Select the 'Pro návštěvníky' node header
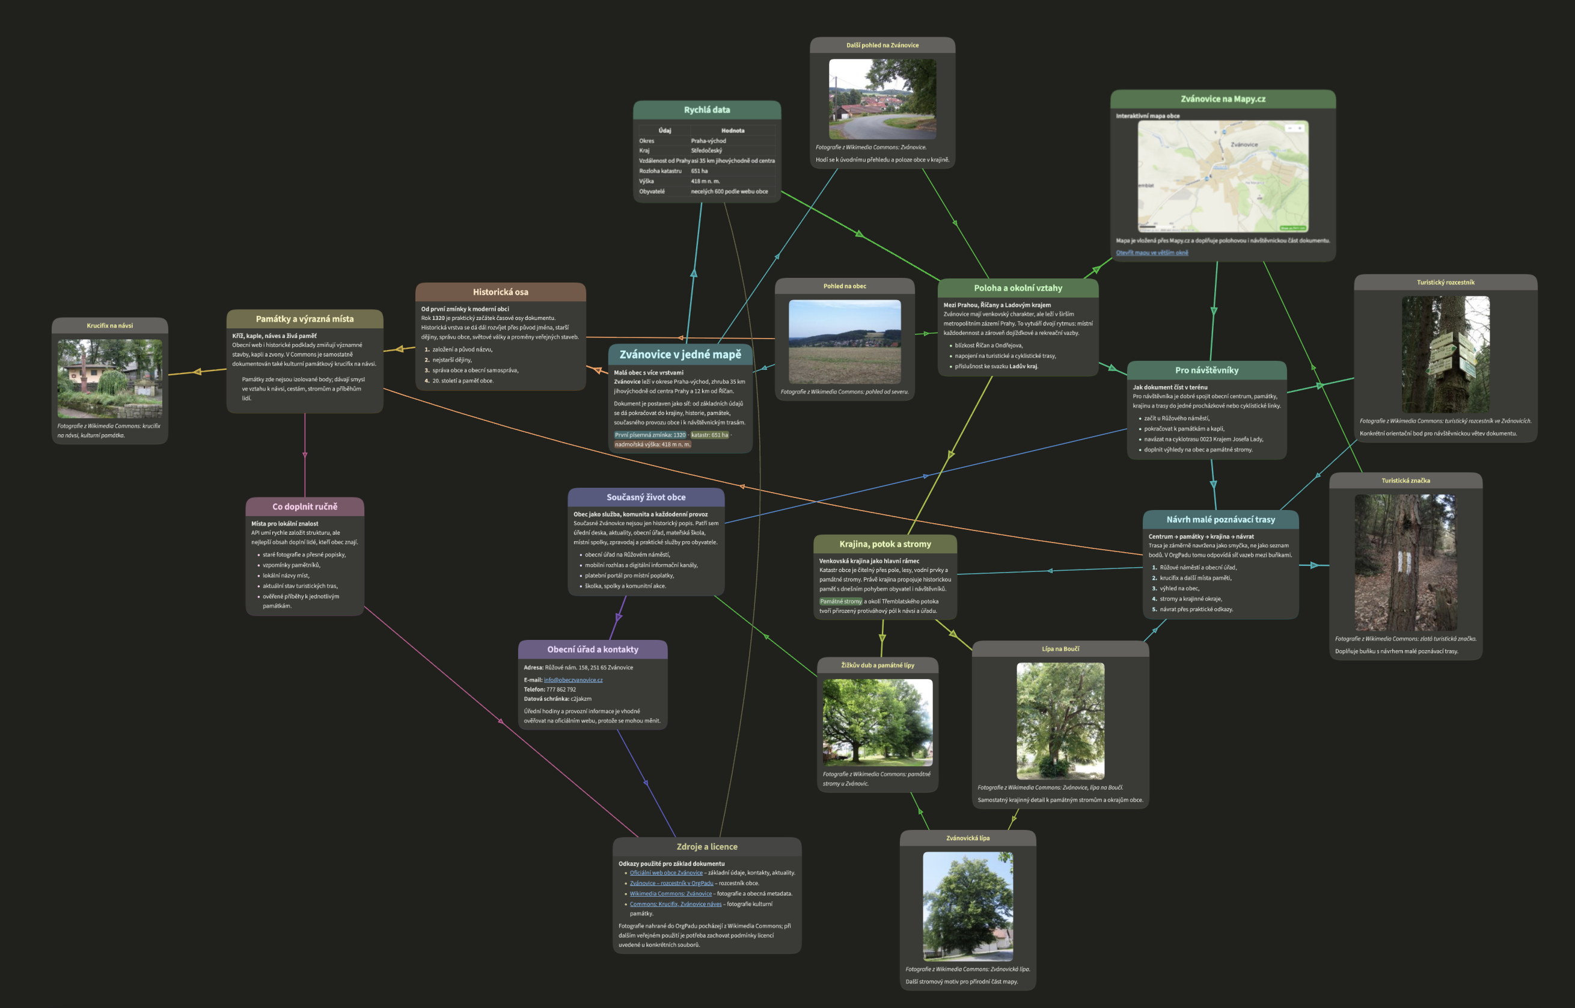This screenshot has width=1575, height=1008. click(x=1206, y=370)
